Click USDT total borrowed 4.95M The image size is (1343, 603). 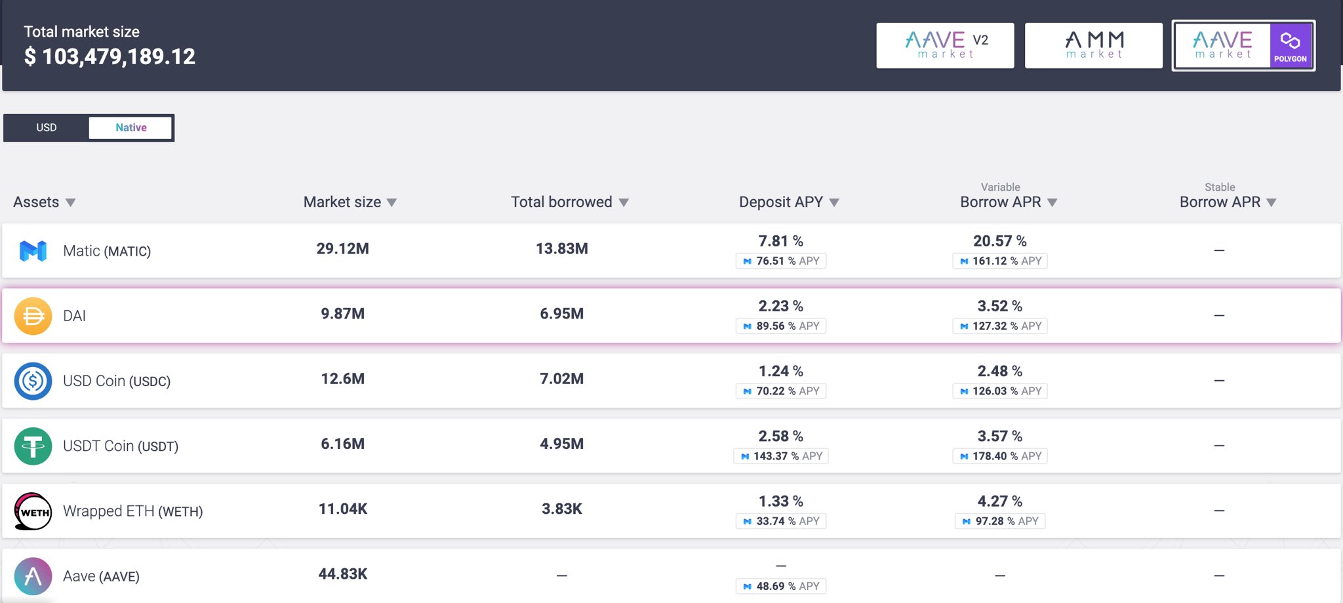coord(562,444)
